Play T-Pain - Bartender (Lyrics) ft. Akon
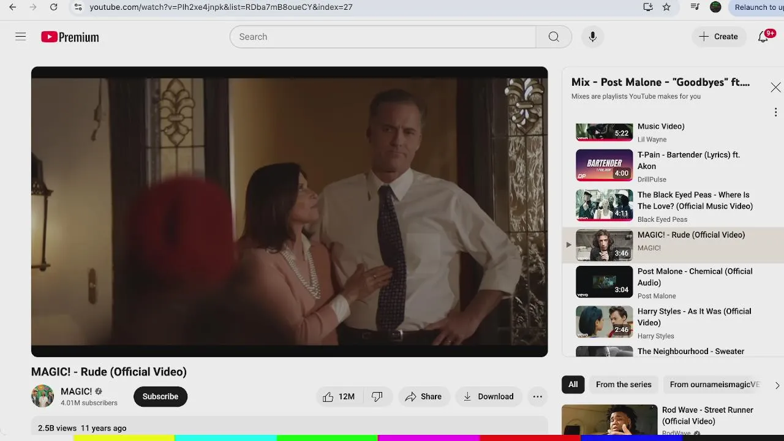The image size is (784, 441). tap(688, 160)
